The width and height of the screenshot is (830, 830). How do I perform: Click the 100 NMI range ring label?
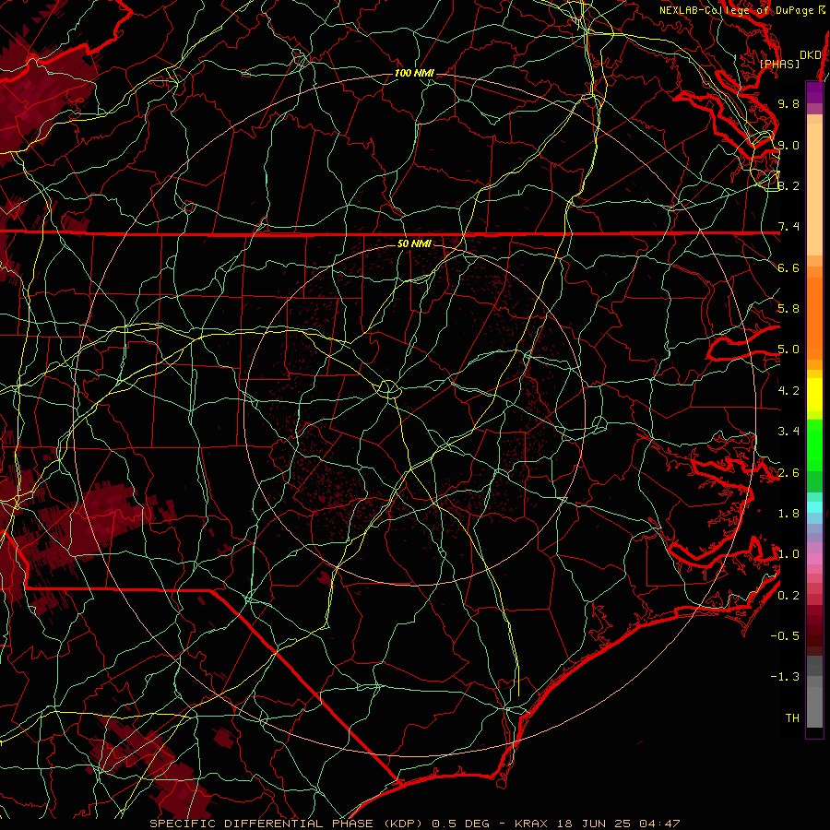click(x=414, y=73)
